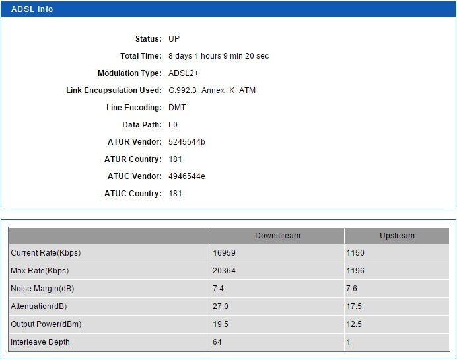
Task: Click the Max Rate(Kbps) row label
Action: tap(40, 271)
